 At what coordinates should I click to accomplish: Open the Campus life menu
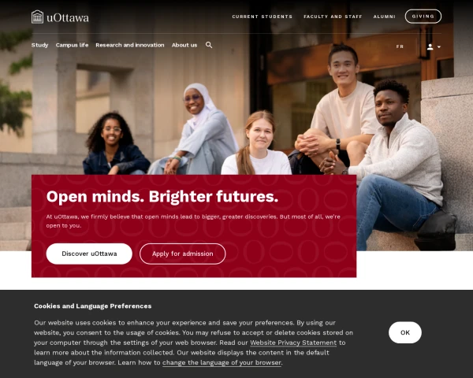72,45
